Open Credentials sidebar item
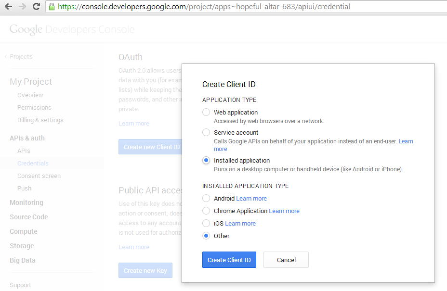The height and width of the screenshot is (291, 447). coord(33,164)
